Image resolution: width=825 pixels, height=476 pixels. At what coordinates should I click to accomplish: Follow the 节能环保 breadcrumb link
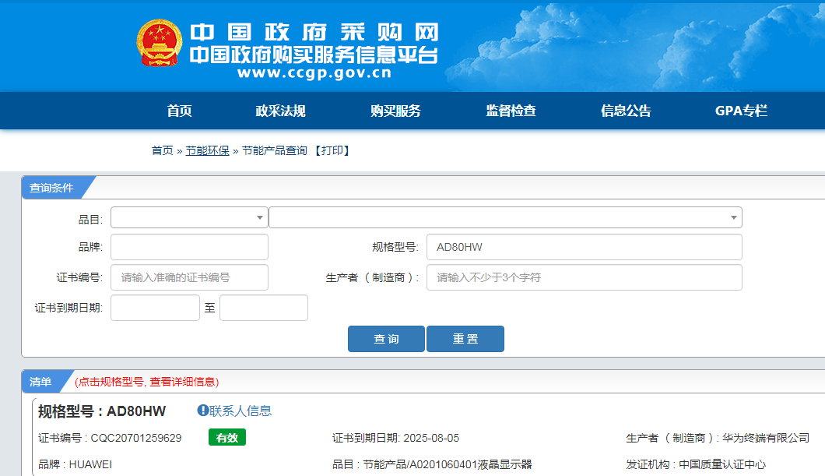[x=207, y=150]
